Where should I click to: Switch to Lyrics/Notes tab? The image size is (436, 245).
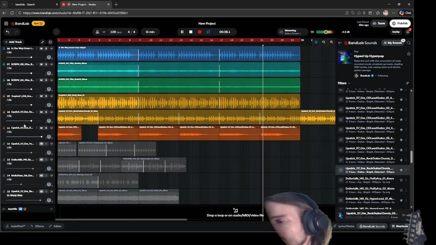(x=344, y=226)
